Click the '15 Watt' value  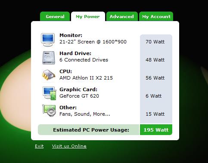coord(155,114)
